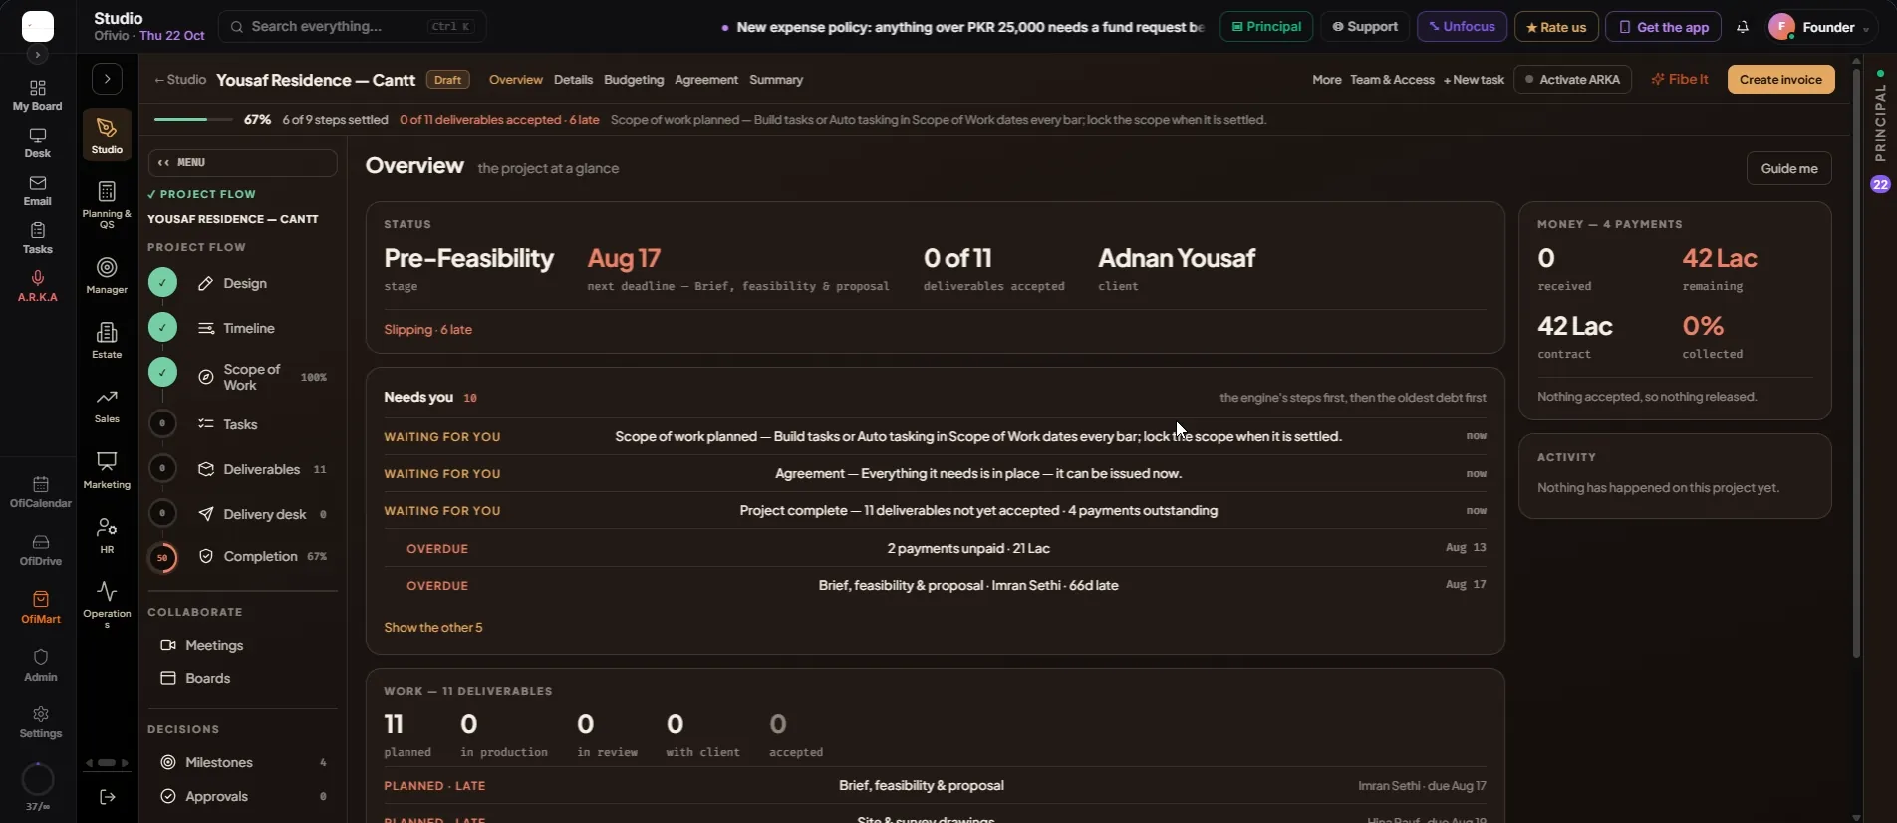Viewport: 1897px width, 823px height.
Task: Open the Founder account dropdown
Action: click(x=1819, y=27)
